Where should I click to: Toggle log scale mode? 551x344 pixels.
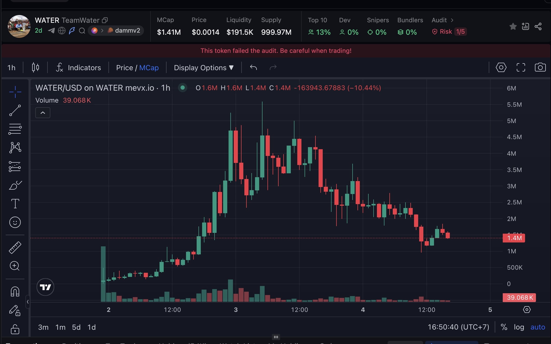tap(519, 327)
